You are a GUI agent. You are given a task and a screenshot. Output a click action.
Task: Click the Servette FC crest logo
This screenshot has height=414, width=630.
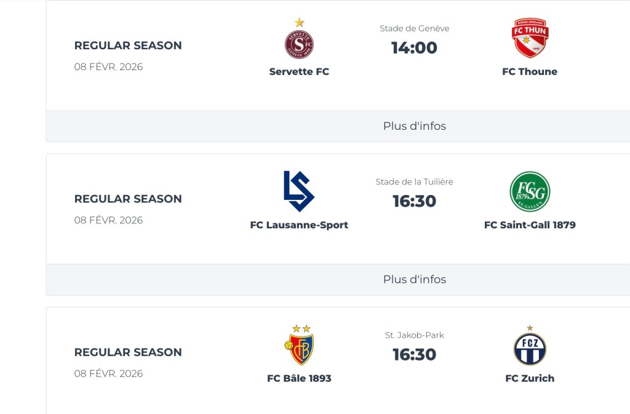[299, 42]
